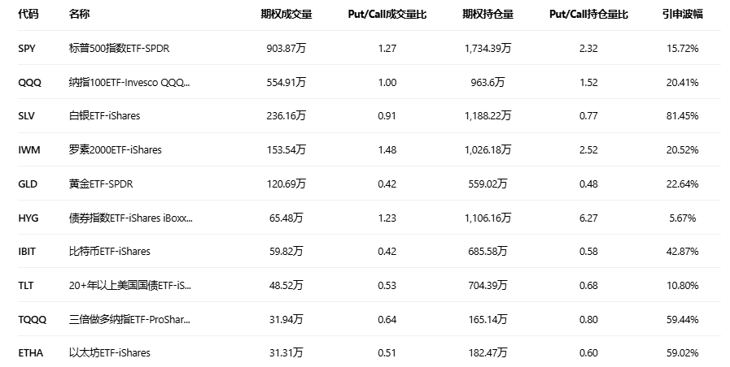
Task: Click the 白银ETF-iShares name
Action: 104,116
